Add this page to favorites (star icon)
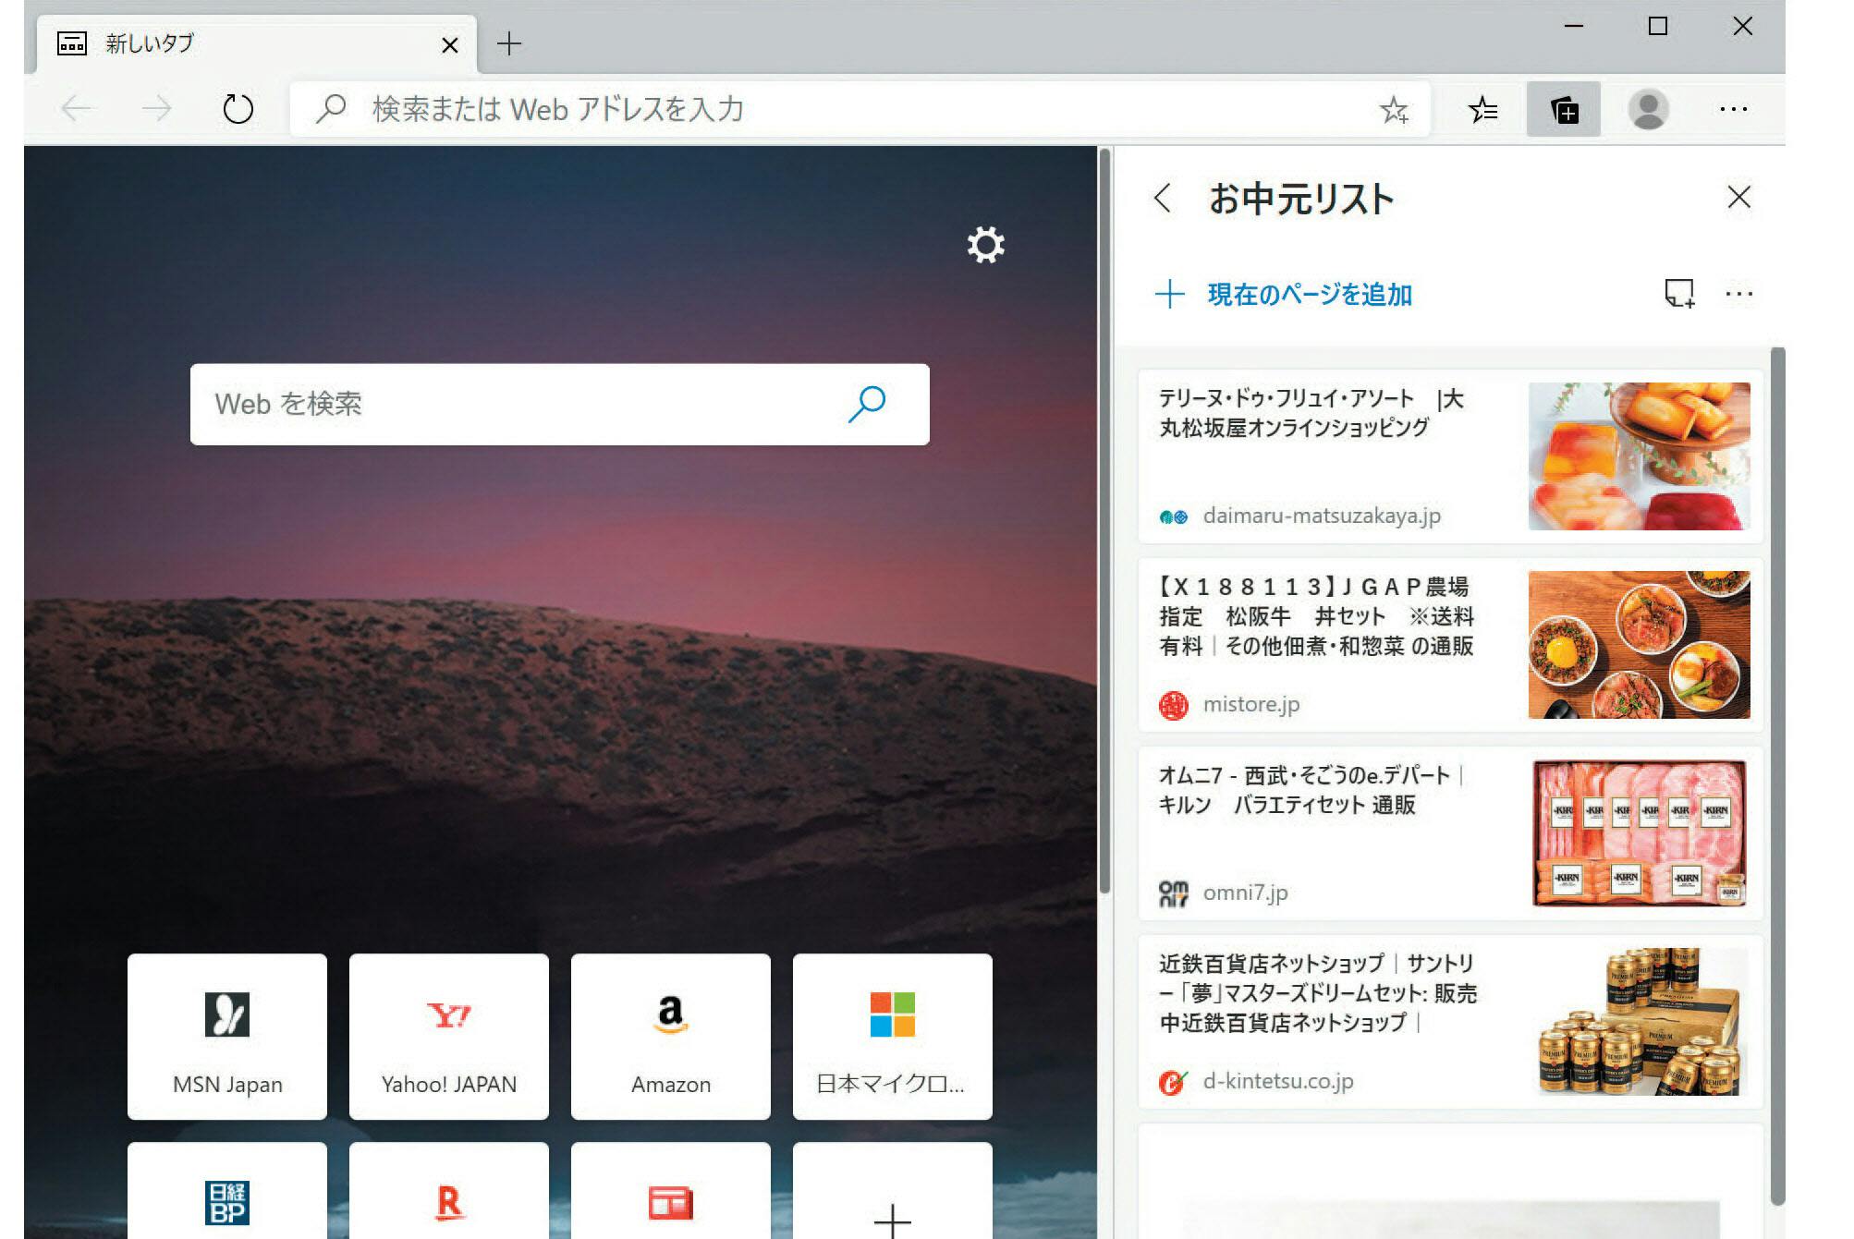Viewport: 1854px width, 1239px height. (1393, 110)
